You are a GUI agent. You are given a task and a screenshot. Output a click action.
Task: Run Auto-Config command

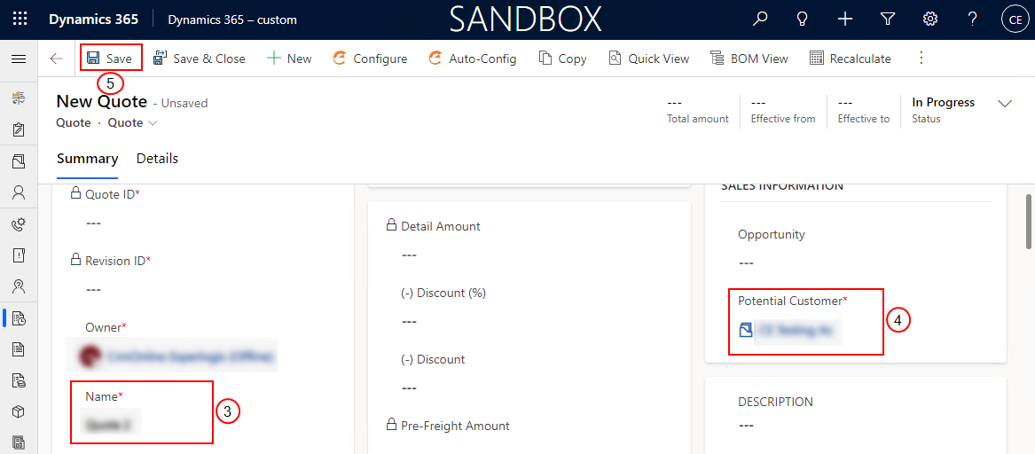472,59
